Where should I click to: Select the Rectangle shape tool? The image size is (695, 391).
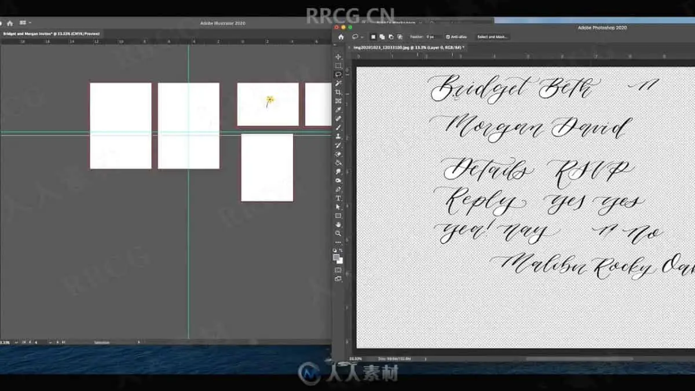coord(338,215)
